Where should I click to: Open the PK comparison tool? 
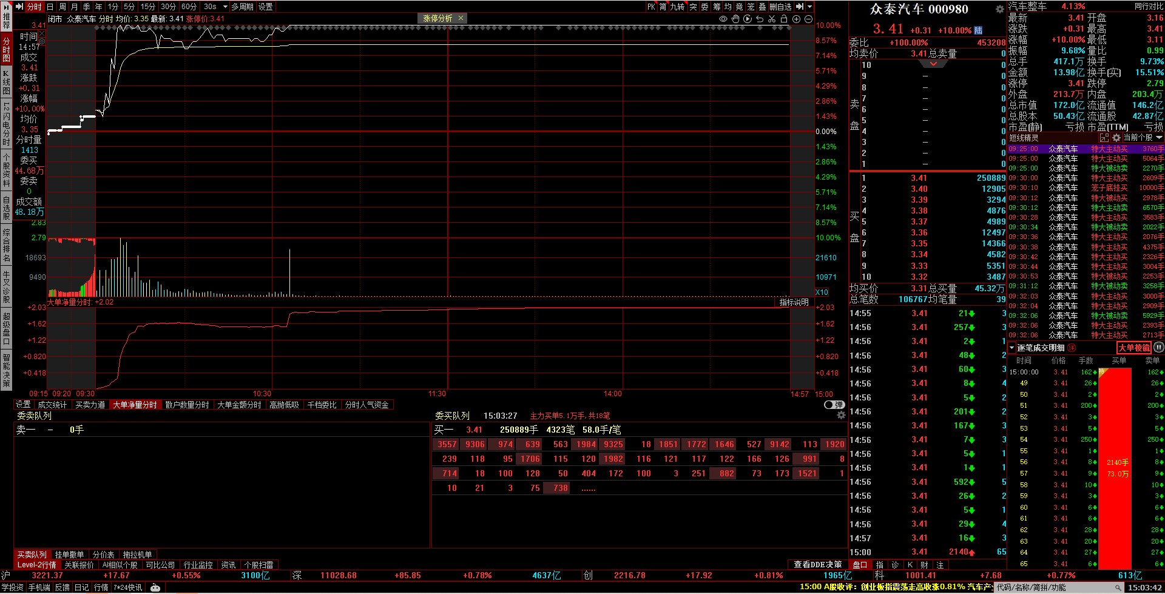click(651, 7)
